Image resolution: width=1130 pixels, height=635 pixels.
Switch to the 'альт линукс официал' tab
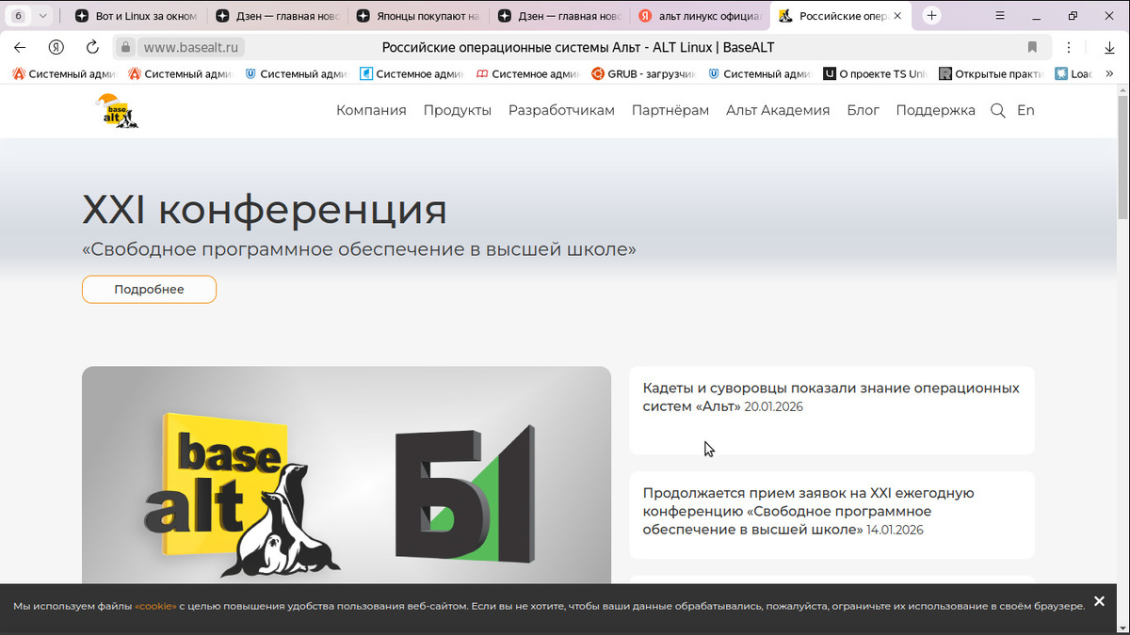click(x=700, y=16)
